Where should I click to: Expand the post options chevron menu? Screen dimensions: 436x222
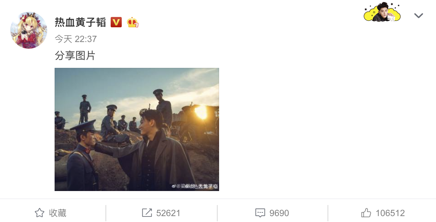419,15
